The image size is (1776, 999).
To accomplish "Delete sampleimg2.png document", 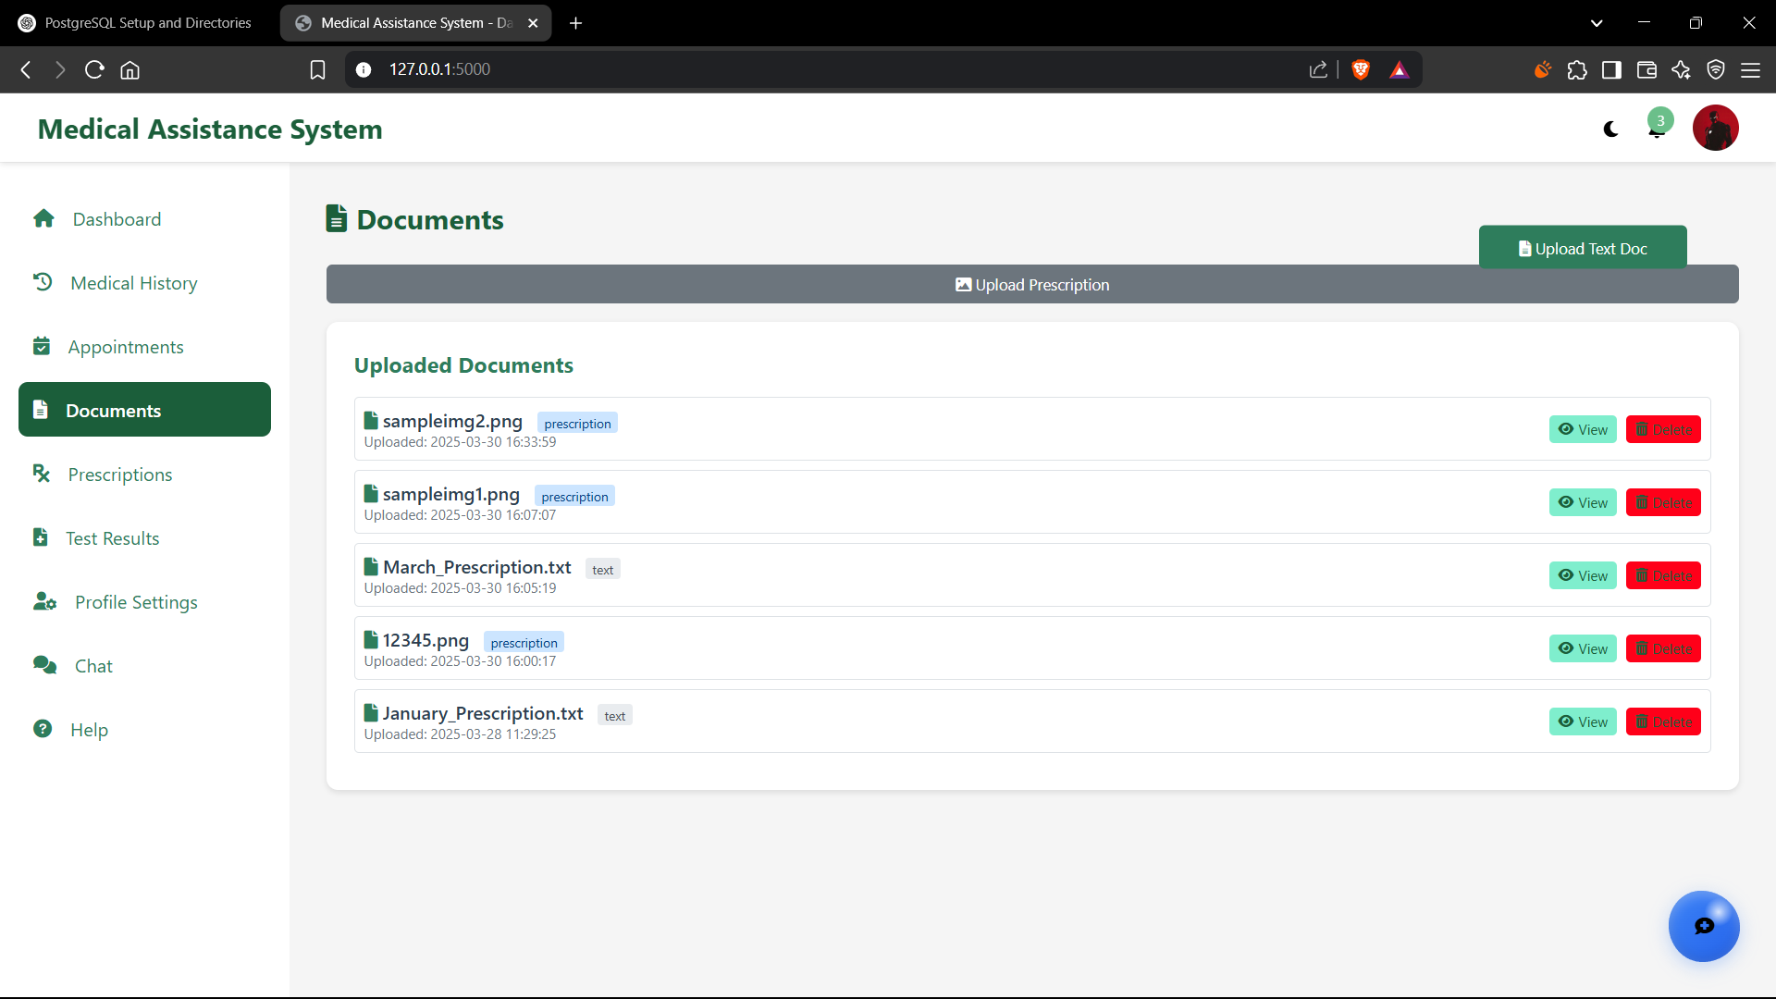I will [x=1663, y=429].
